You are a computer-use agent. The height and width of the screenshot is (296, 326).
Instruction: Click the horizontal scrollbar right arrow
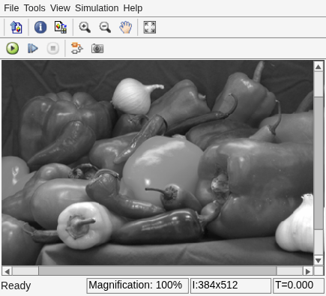(x=308, y=271)
